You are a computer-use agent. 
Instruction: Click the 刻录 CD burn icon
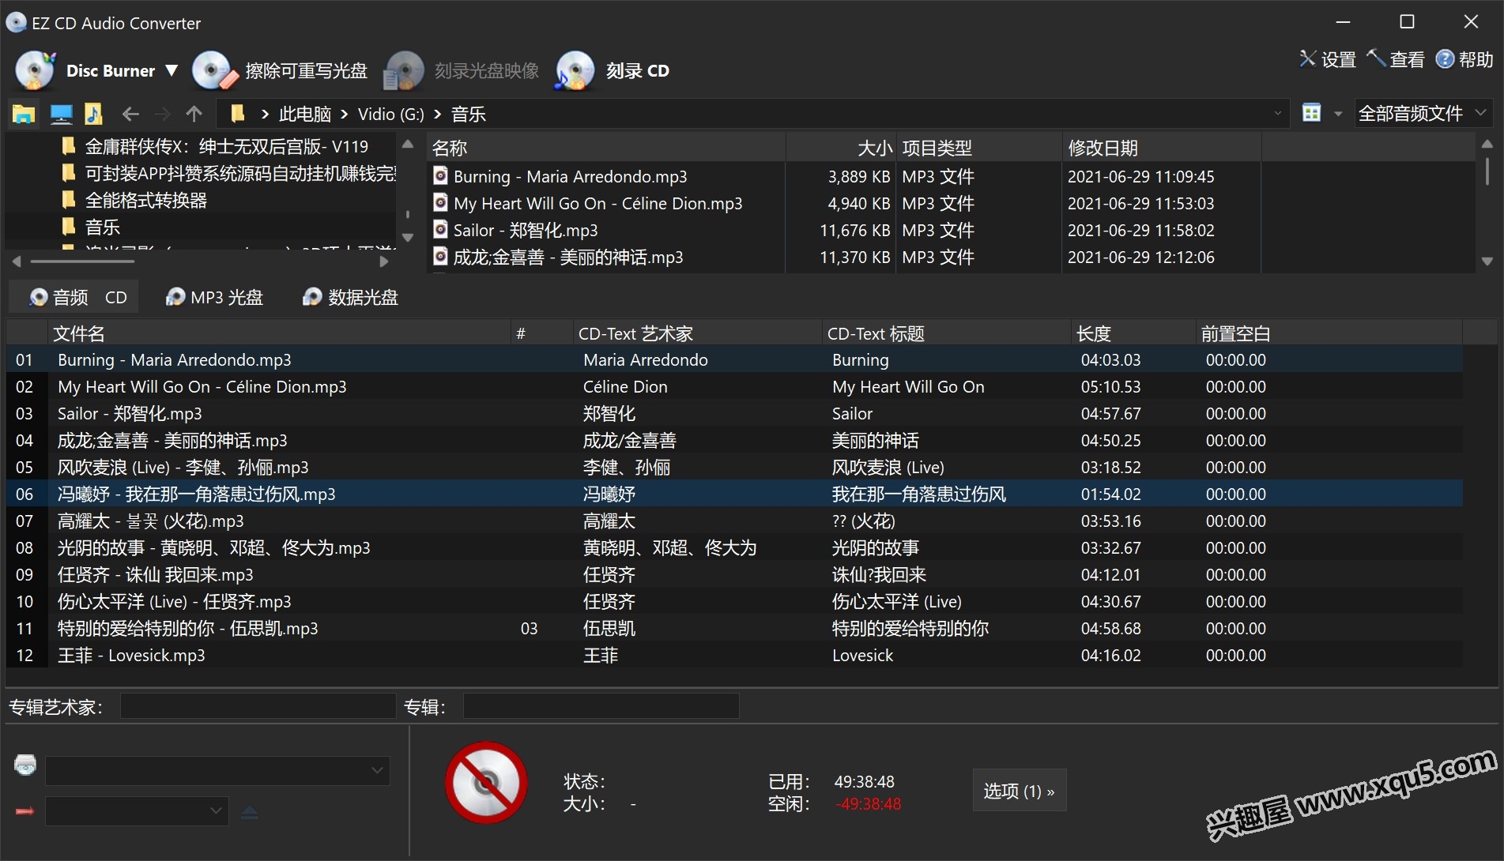point(575,70)
